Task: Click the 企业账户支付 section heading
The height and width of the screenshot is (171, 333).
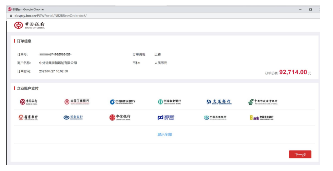Action: [x=27, y=88]
